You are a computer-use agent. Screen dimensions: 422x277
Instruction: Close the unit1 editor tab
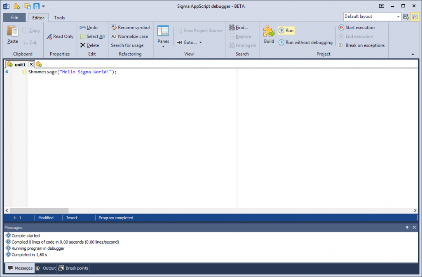coord(31,64)
